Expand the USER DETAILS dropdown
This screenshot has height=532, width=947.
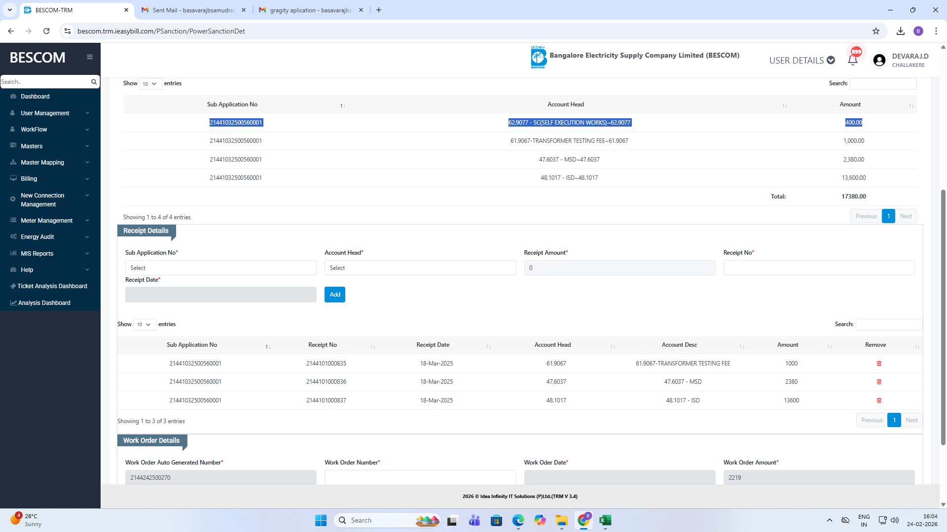(801, 60)
